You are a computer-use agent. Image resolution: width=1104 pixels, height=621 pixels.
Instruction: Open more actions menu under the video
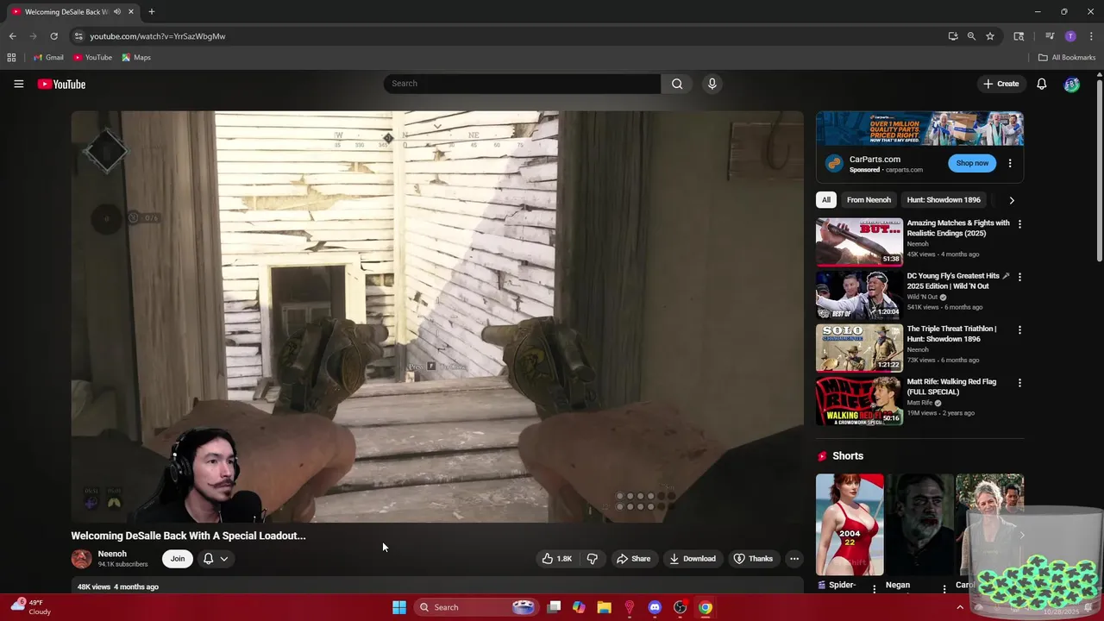click(x=794, y=559)
